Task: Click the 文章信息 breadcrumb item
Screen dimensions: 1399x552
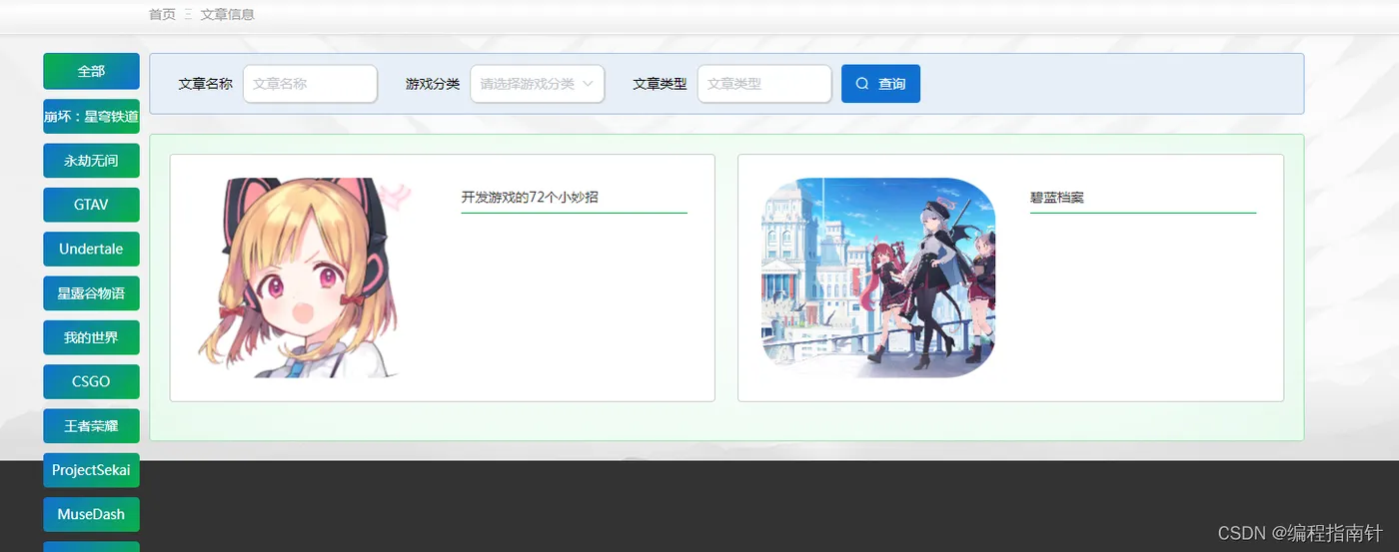Action: tap(228, 14)
